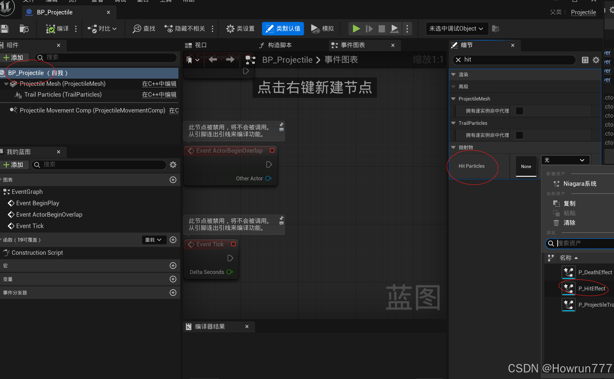Select P_HitEffect asset from list
Viewport: 614px width, 379px height.
click(591, 289)
